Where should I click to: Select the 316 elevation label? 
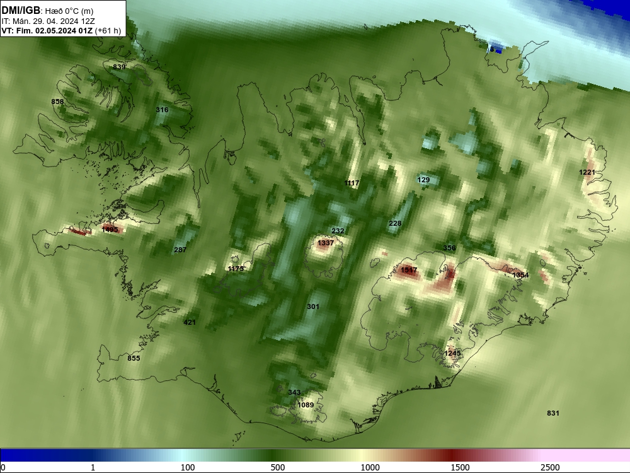tap(162, 110)
